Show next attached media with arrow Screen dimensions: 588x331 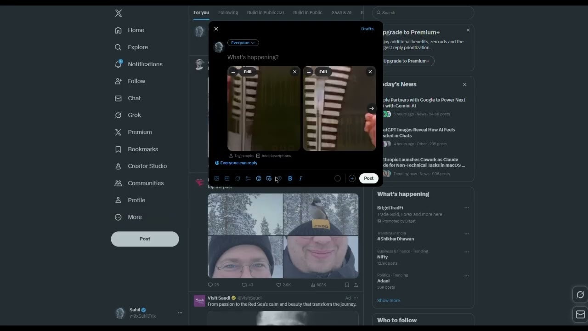click(371, 108)
